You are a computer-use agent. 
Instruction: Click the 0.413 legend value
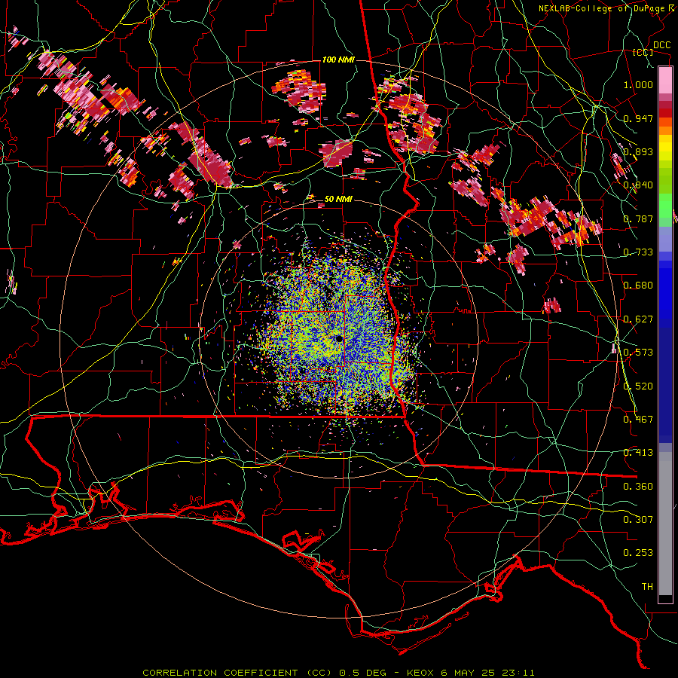click(x=638, y=453)
